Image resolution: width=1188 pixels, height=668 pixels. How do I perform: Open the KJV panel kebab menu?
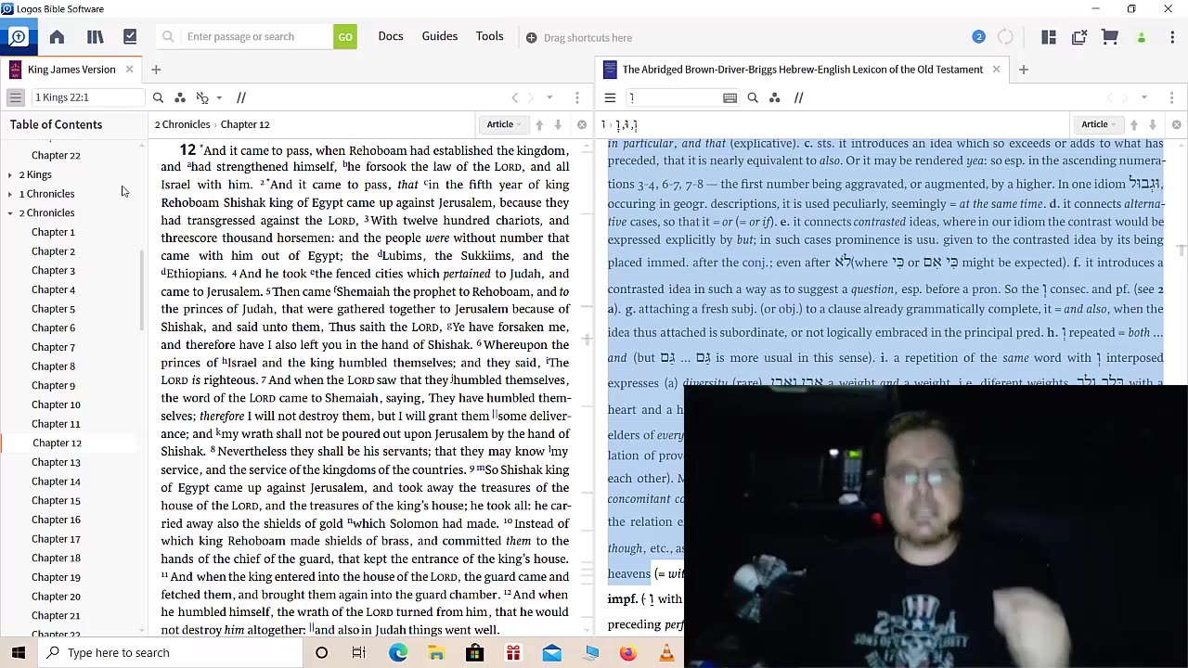tap(577, 97)
